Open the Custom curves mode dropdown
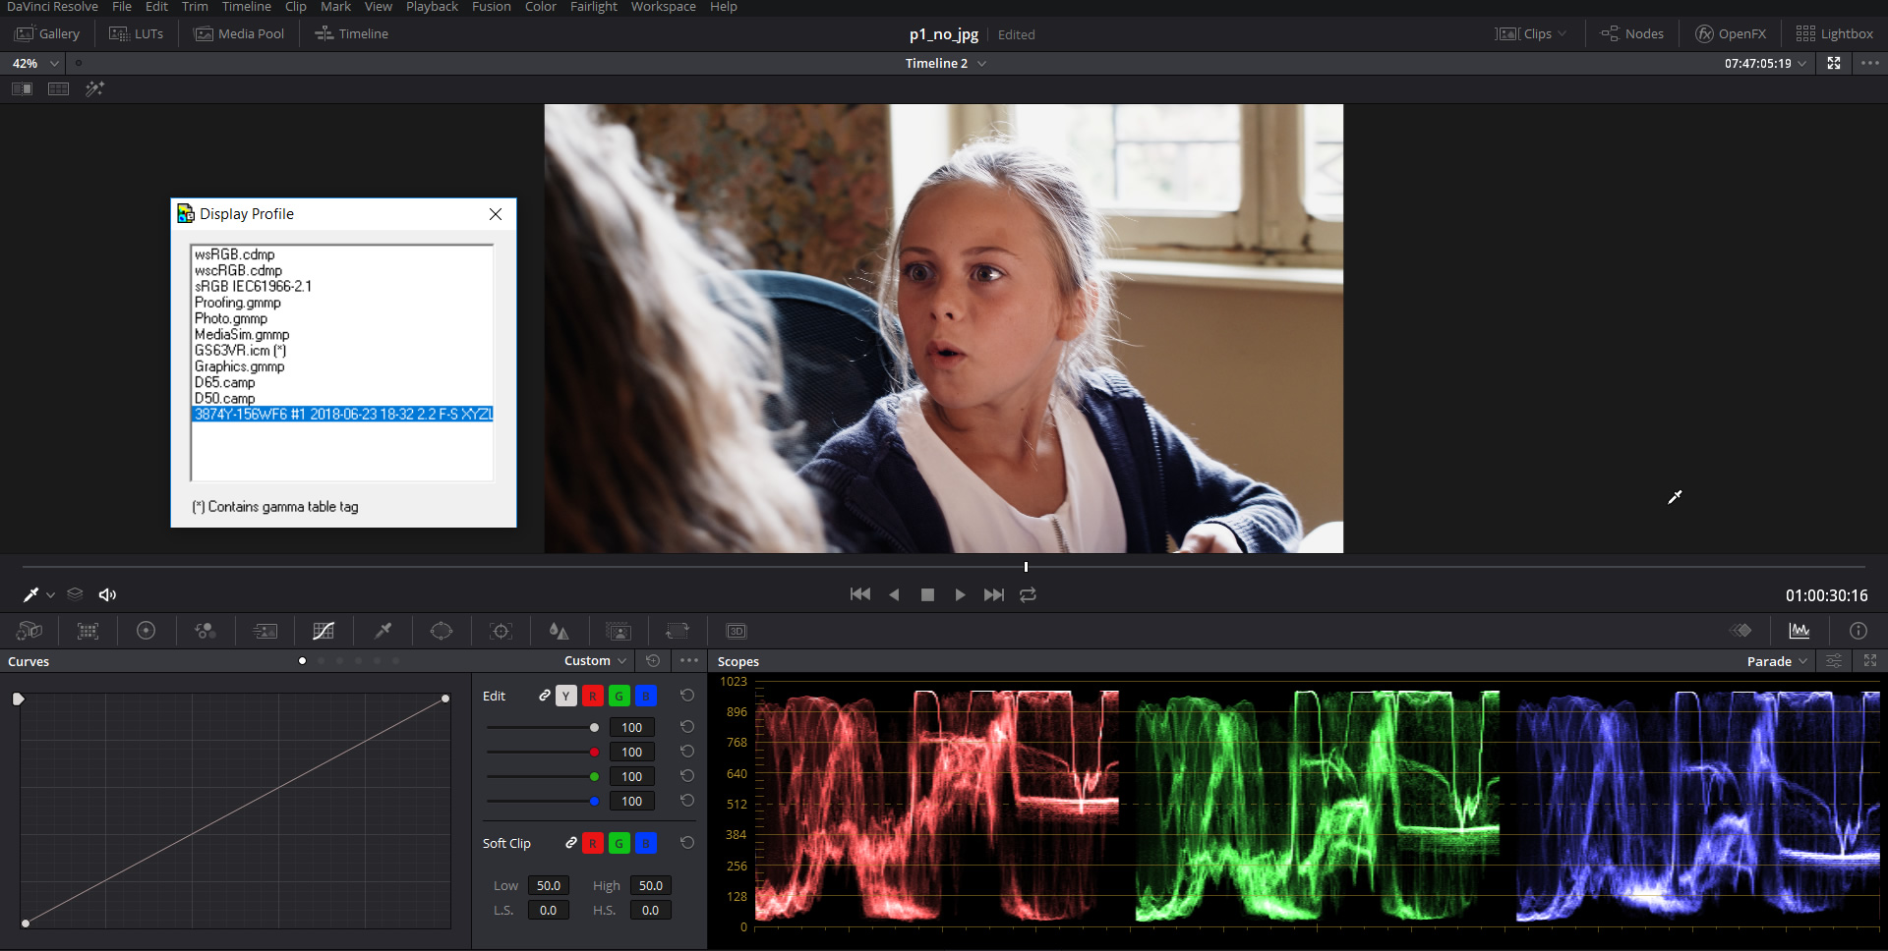Image resolution: width=1888 pixels, height=951 pixels. 595,661
